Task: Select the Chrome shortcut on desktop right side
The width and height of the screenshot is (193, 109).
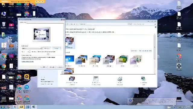Action: pos(179,57)
